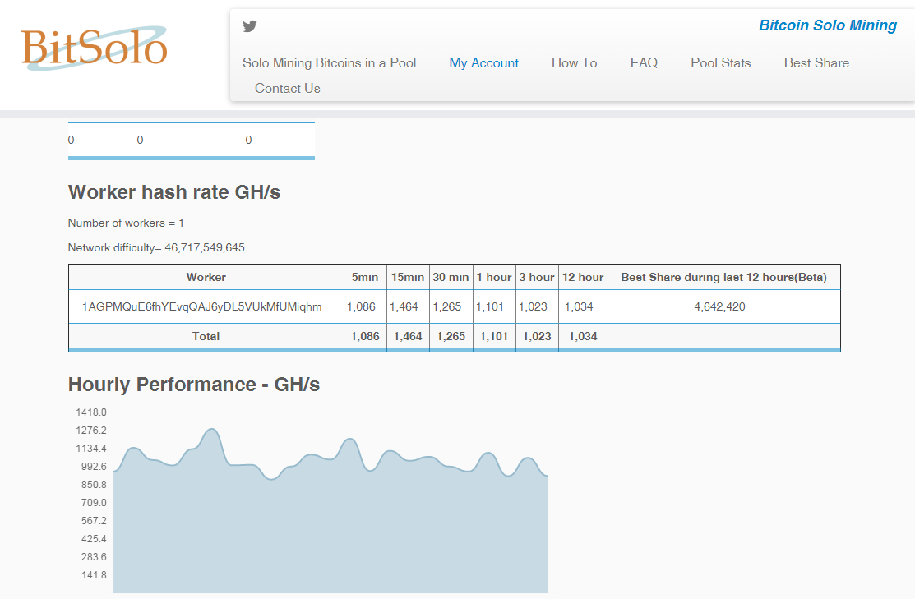View the Best Share page
The image size is (915, 599).
(x=816, y=63)
